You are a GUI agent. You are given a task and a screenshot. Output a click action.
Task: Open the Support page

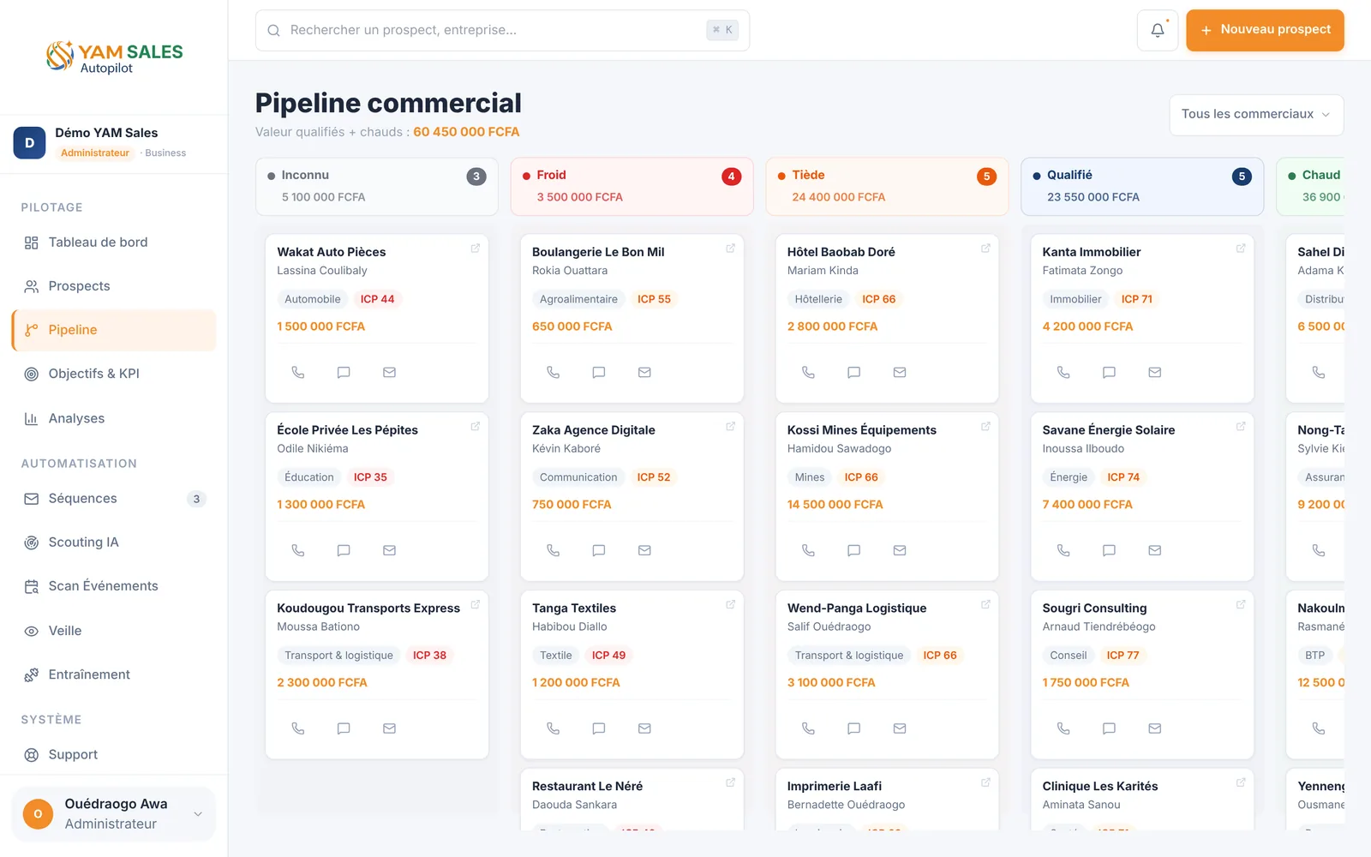[114, 755]
